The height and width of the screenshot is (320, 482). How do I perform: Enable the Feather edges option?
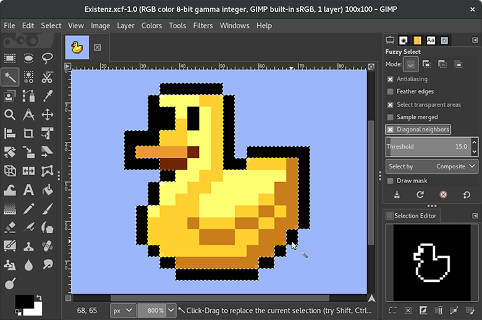point(391,92)
